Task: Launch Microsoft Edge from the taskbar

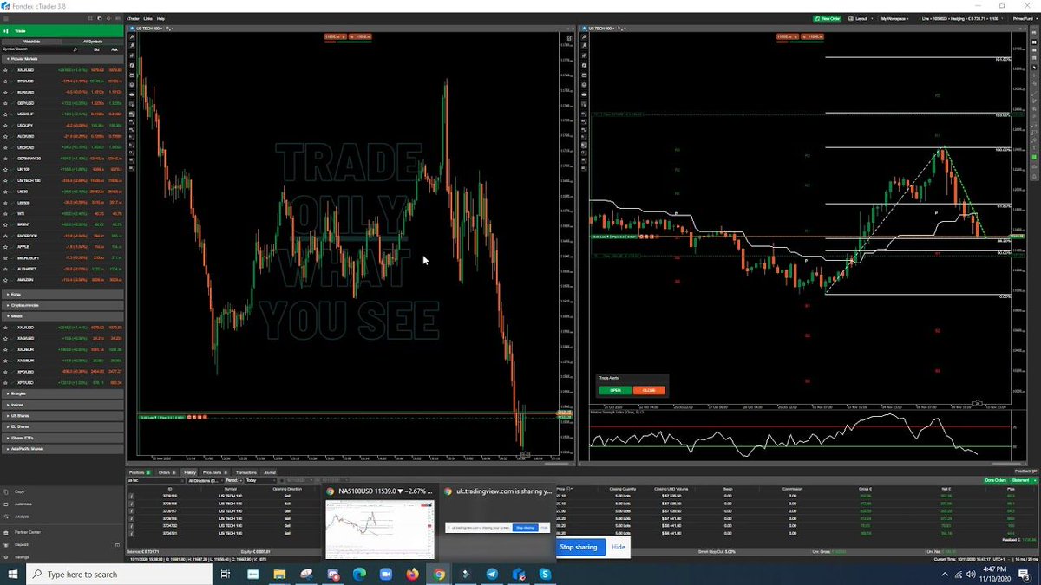Action: [x=360, y=574]
